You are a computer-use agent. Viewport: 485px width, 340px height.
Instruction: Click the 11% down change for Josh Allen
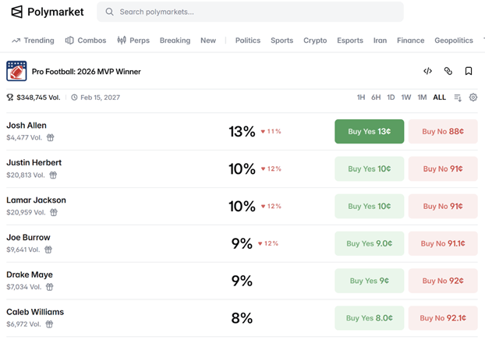click(x=271, y=132)
